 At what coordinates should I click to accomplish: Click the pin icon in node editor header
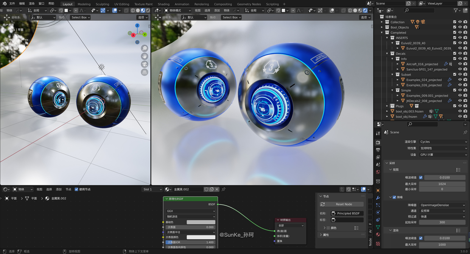tap(223, 189)
